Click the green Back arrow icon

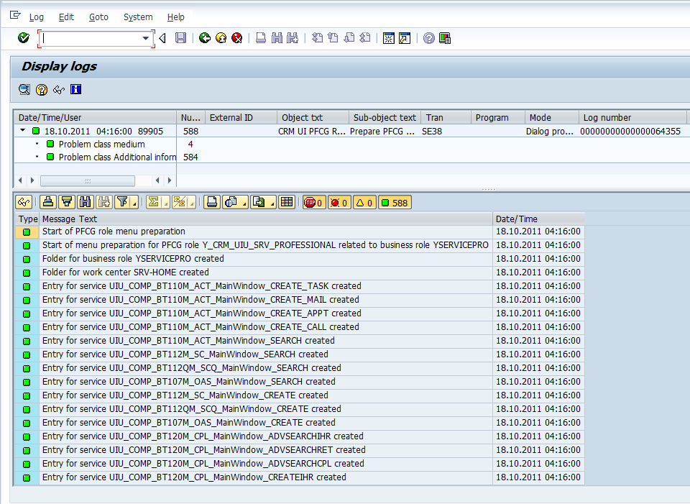point(205,38)
